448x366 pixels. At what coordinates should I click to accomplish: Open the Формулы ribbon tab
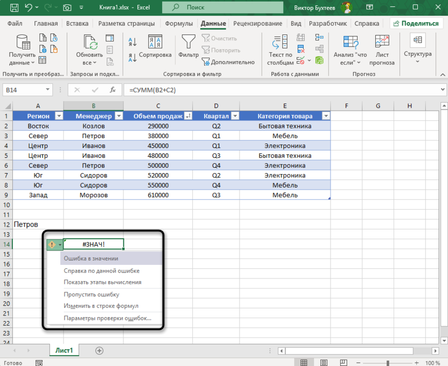178,24
